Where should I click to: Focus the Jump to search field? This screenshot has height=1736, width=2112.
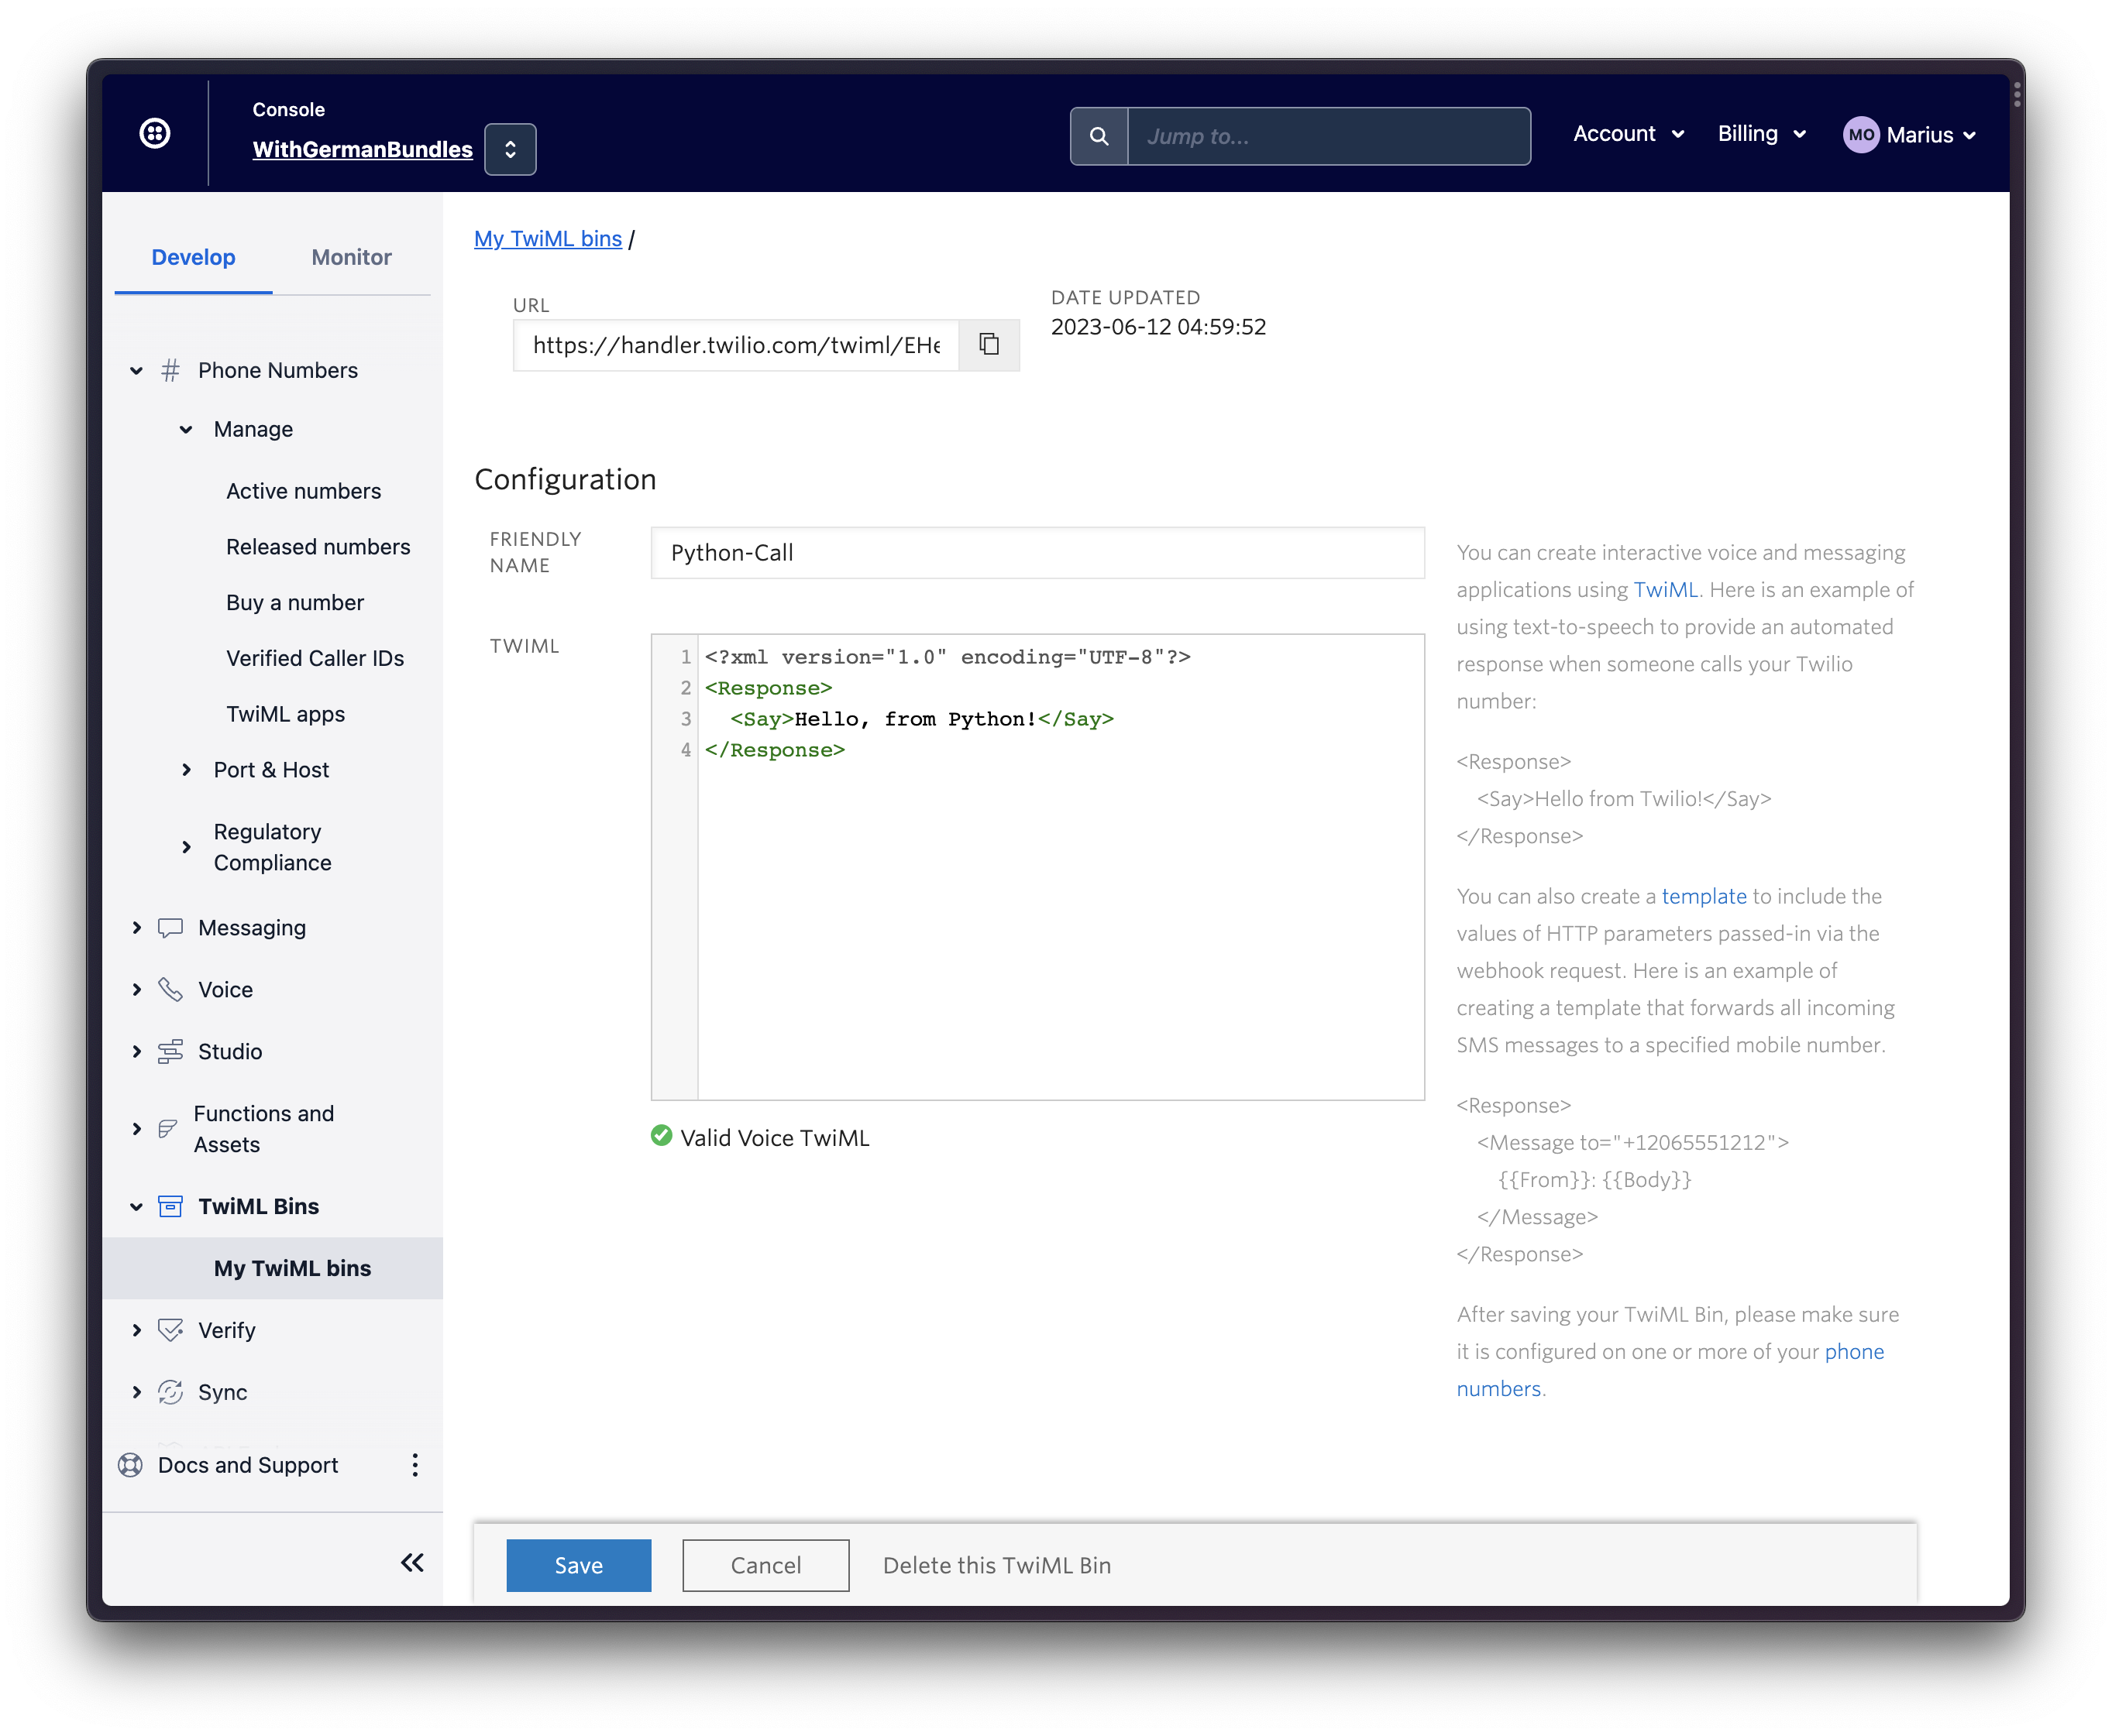coord(1329,136)
